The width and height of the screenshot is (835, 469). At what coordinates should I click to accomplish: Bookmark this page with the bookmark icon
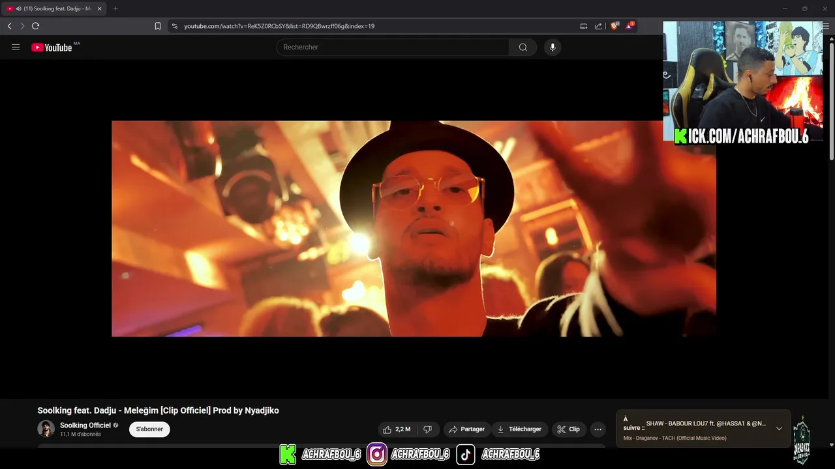158,26
